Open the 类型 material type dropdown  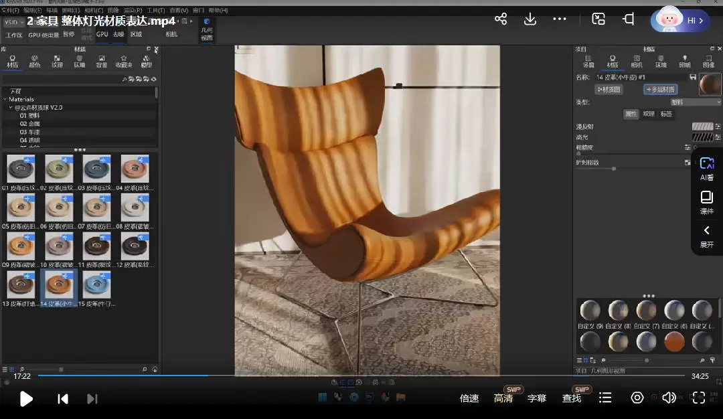coord(695,102)
